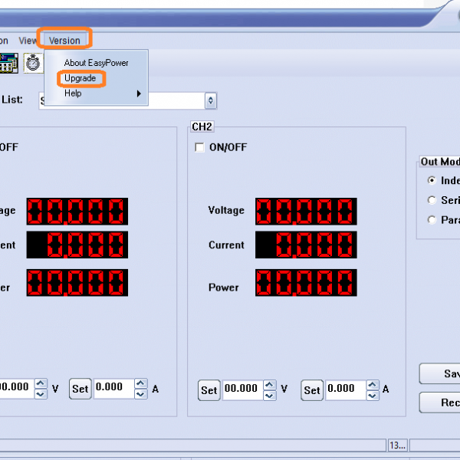The width and height of the screenshot is (460, 460).
Task: Select the Independent output mode radio
Action: pos(432,181)
